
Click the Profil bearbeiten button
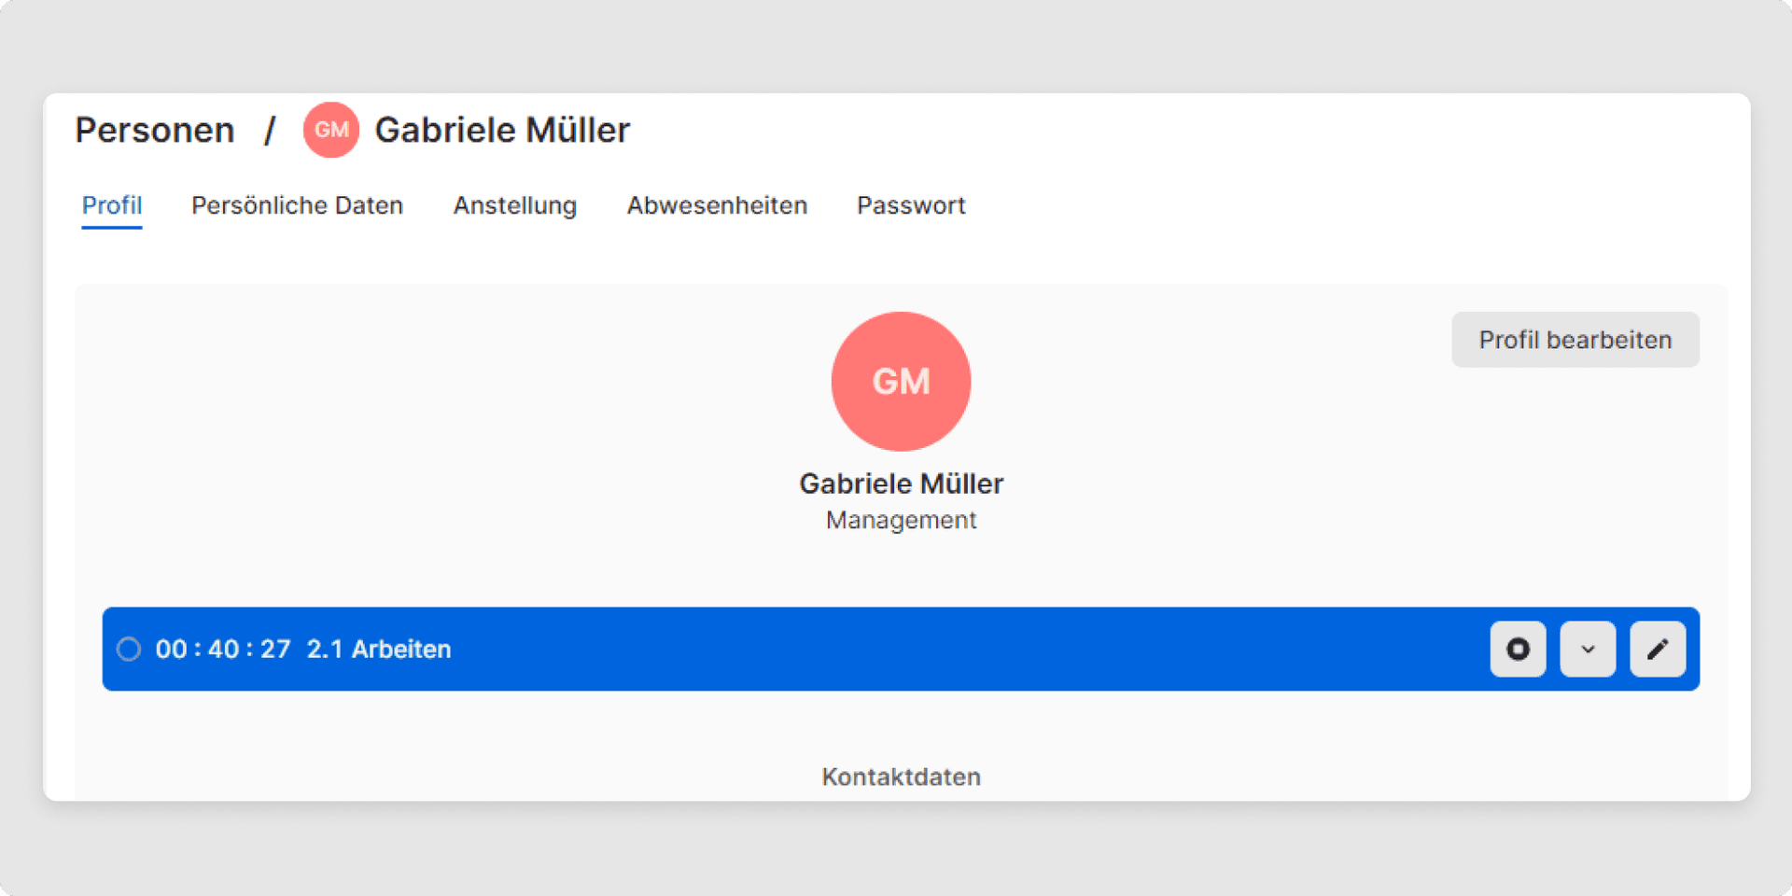(1575, 340)
